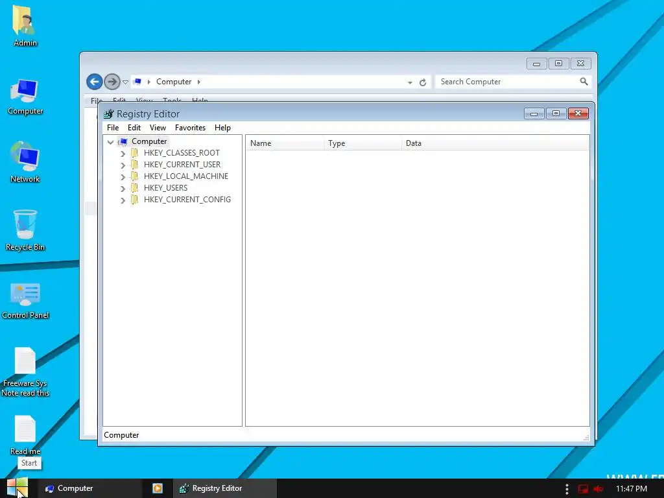Select the HKEY_USERS tree label
Viewport: 664px width, 498px height.
point(165,187)
